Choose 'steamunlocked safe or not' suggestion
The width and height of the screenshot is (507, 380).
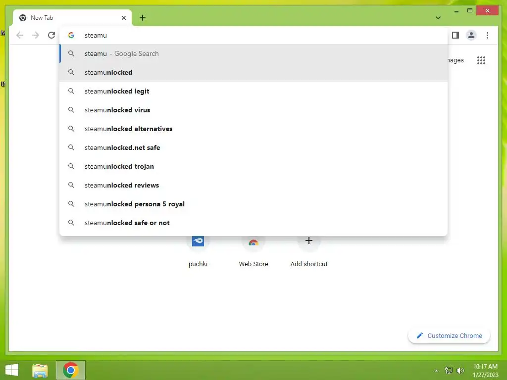pos(253,223)
